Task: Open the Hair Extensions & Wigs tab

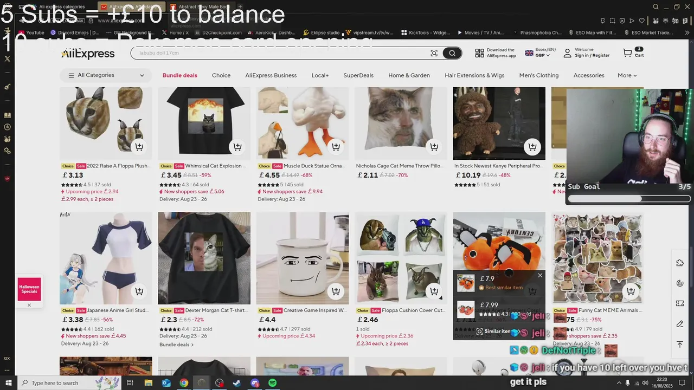Action: pos(474,75)
